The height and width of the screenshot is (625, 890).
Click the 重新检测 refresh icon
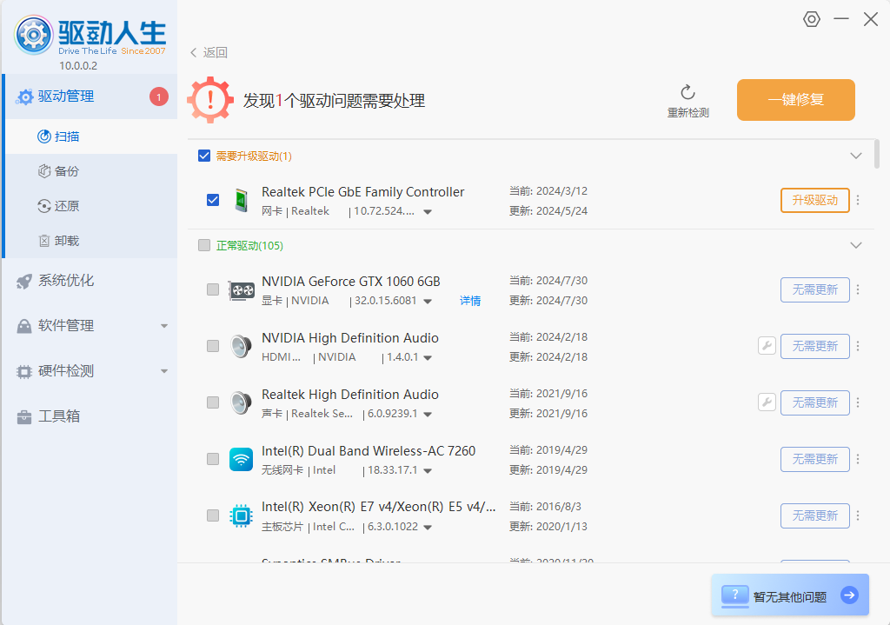click(687, 93)
